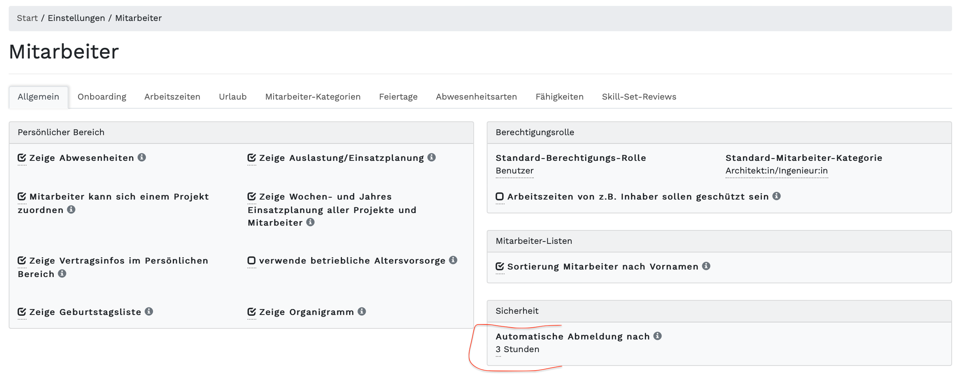Select the Allgemein tab
This screenshot has height=377, width=960.
[38, 97]
